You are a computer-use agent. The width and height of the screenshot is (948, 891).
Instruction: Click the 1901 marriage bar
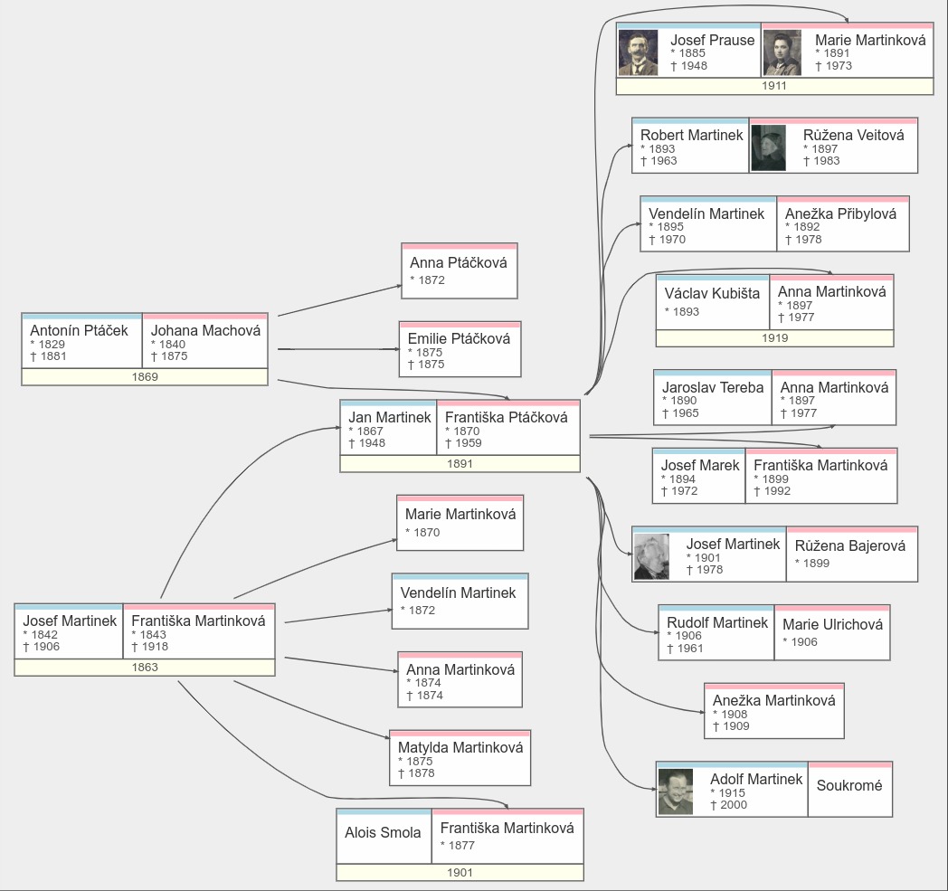pyautogui.click(x=460, y=873)
